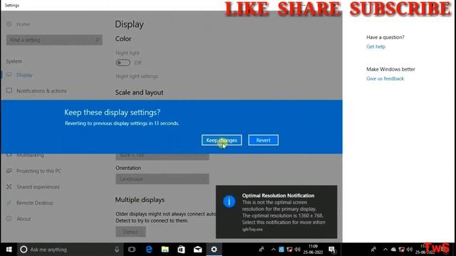456x256 pixels.
Task: Click the volume speaker icon left of 11:09 clock
Action: tap(297, 250)
